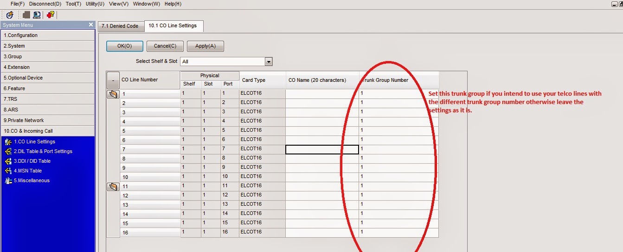Click the Trunk Group Number cell for line 10

pyautogui.click(x=398, y=177)
